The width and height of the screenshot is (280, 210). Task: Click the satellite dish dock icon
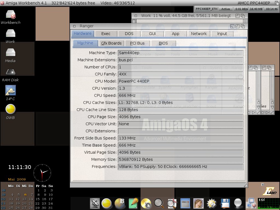pos(95,203)
